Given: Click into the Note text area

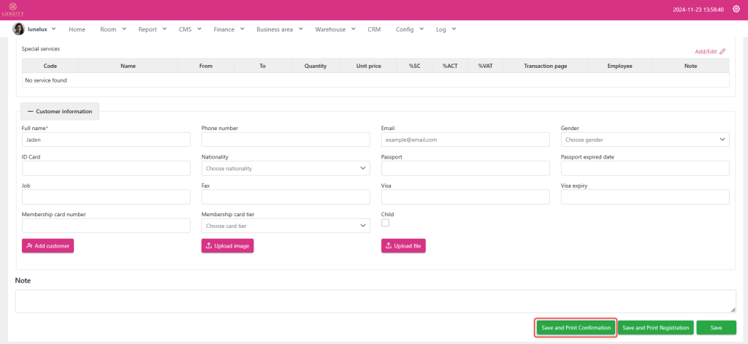Looking at the screenshot, I should [375, 301].
